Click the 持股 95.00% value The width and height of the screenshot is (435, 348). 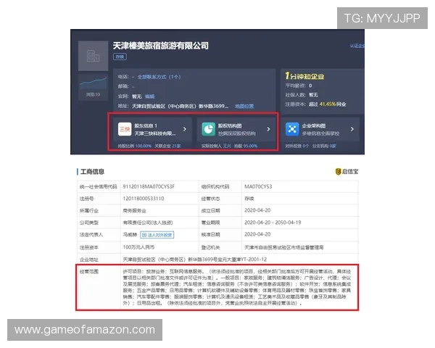(246, 146)
